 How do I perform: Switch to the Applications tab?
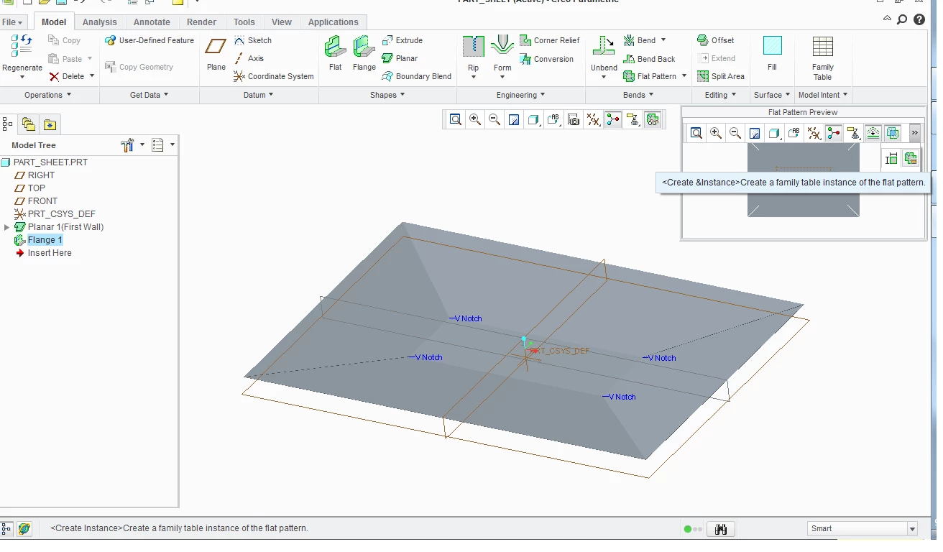[x=333, y=22]
